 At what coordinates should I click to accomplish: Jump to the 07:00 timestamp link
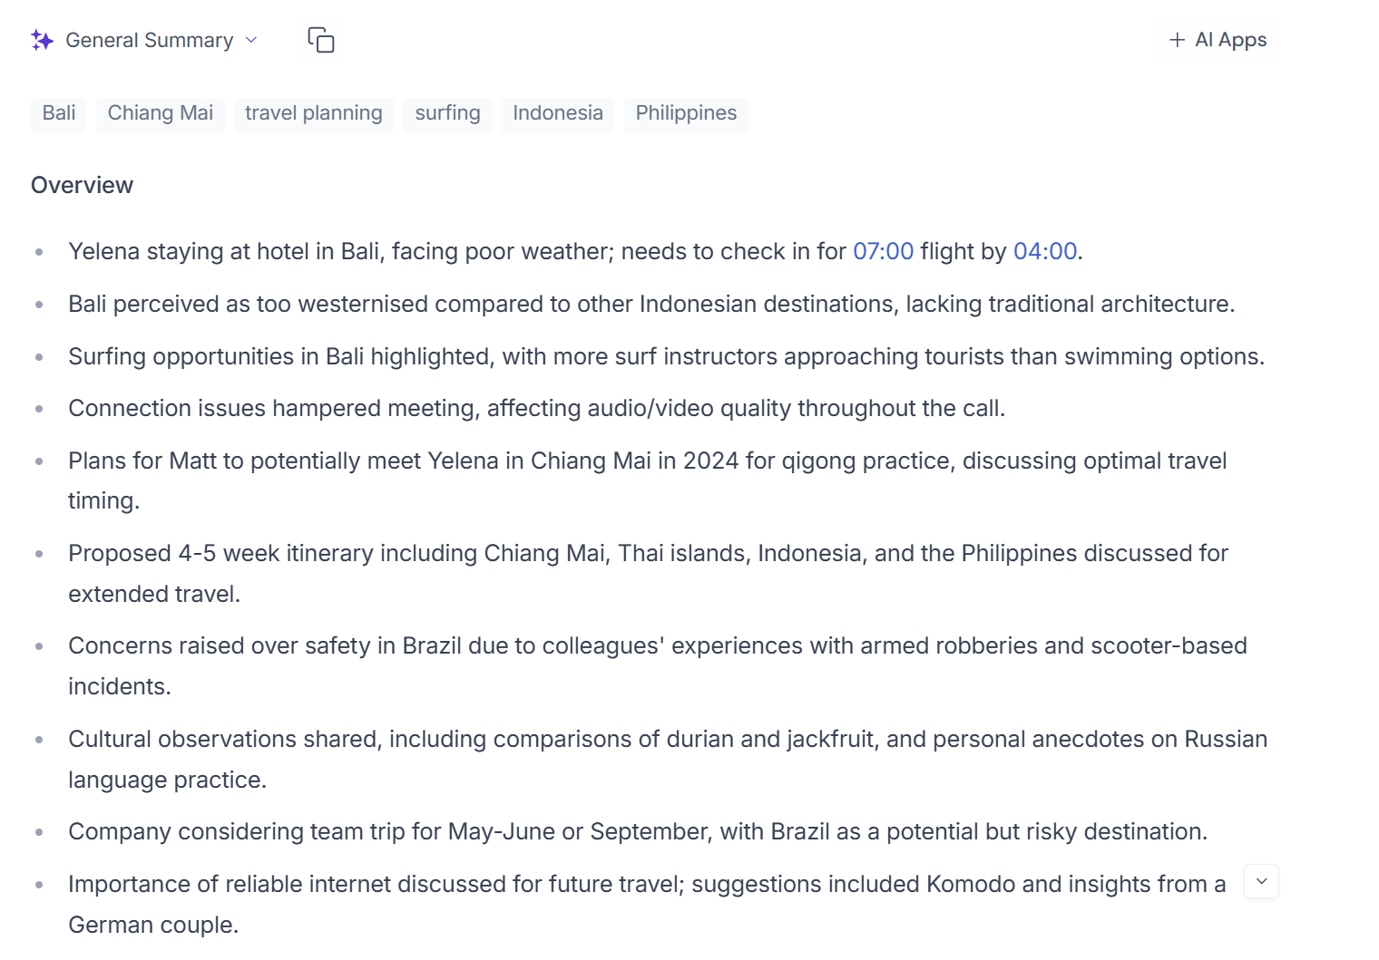pyautogui.click(x=884, y=251)
